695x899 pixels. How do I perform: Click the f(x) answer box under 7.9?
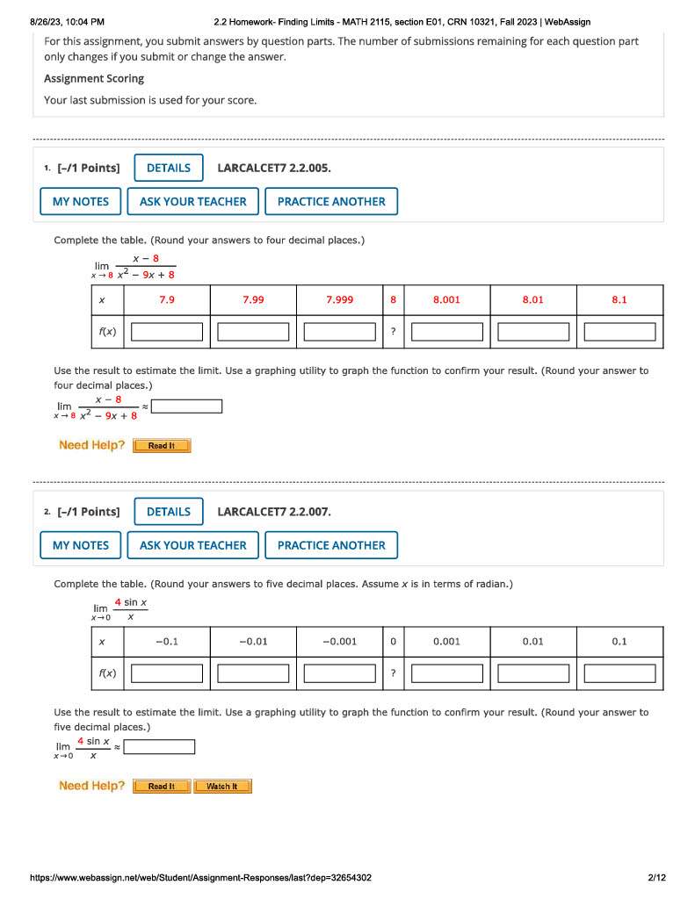click(x=167, y=331)
